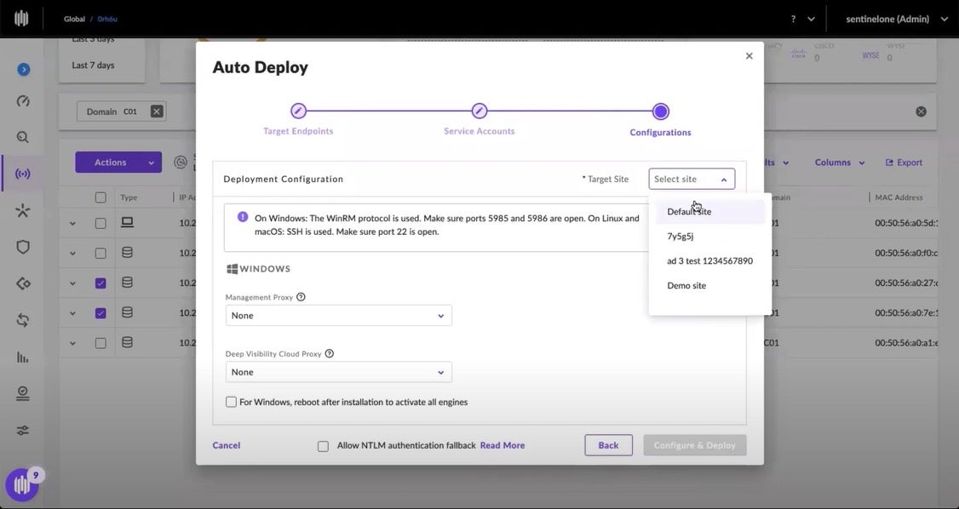Select Default site from the list
This screenshot has height=509, width=959.
pyautogui.click(x=689, y=212)
